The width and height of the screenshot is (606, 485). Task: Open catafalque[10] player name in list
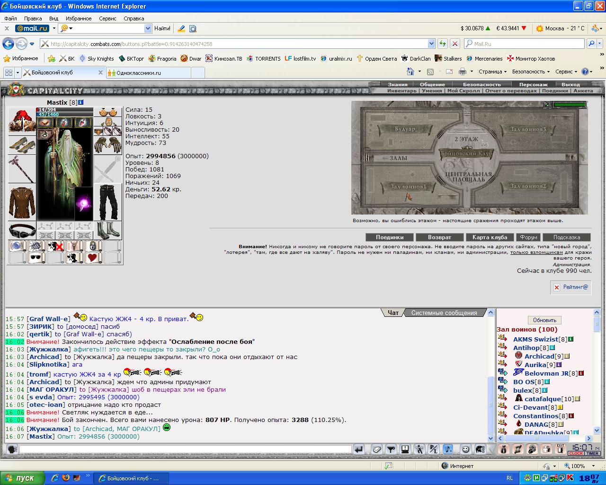click(x=542, y=399)
